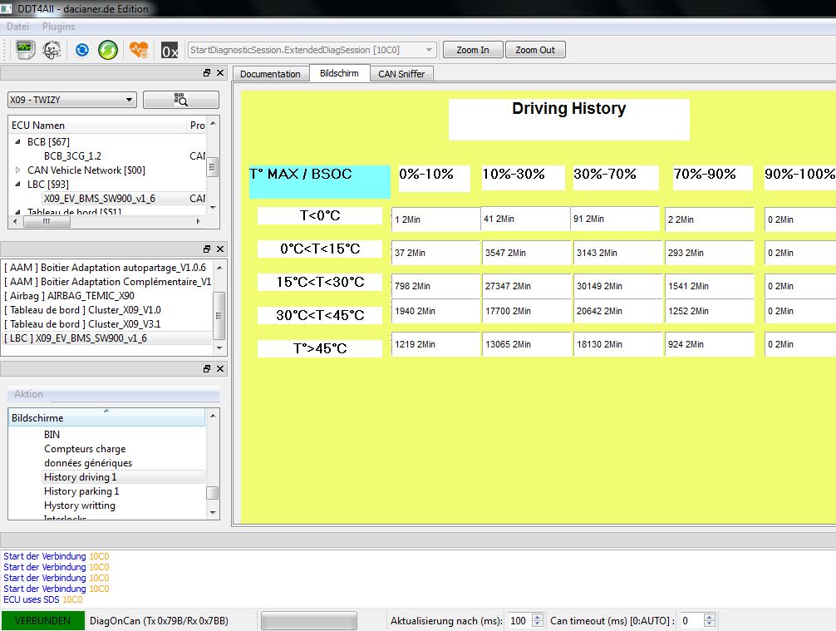836x631 pixels.
Task: Click the QR code scan button
Action: pos(180,100)
